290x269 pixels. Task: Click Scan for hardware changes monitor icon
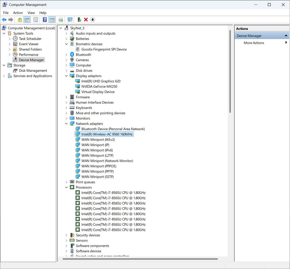pyautogui.click(x=70, y=20)
